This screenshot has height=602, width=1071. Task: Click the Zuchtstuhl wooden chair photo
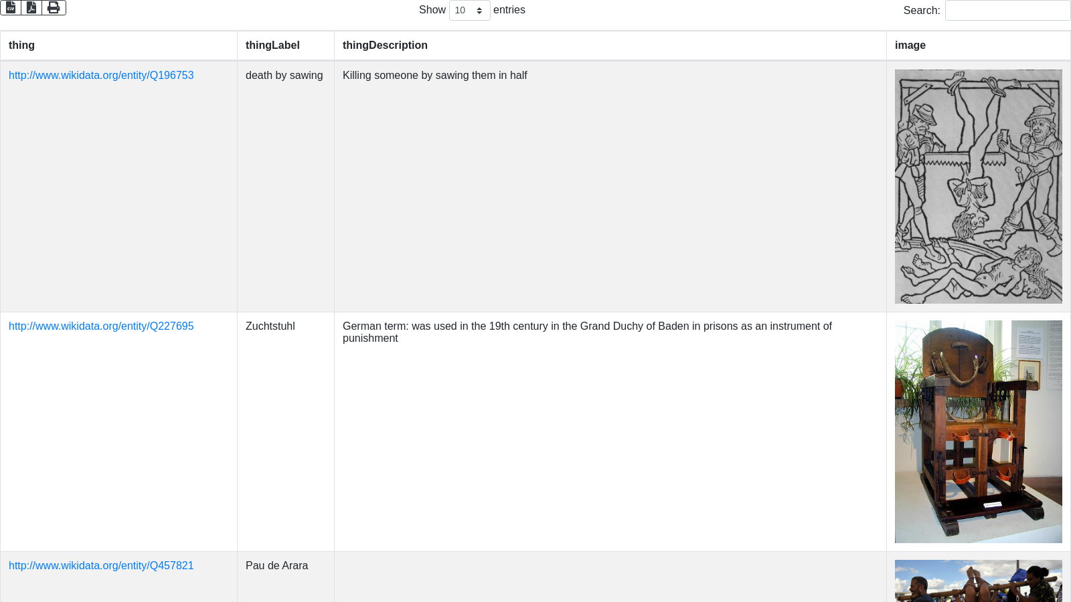point(978,431)
